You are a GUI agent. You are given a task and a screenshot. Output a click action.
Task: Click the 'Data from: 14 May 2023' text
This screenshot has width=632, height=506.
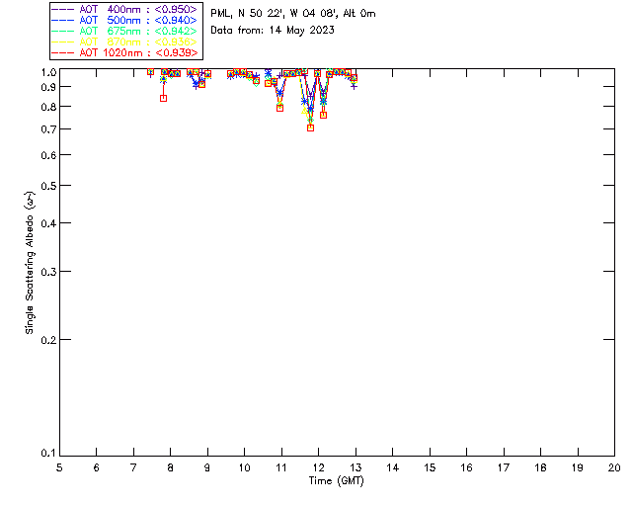point(273,31)
